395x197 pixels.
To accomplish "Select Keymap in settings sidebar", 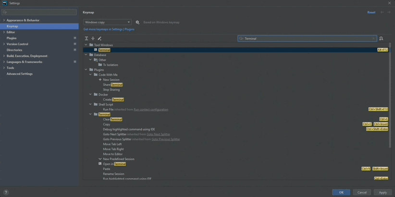I will pyautogui.click(x=39, y=26).
